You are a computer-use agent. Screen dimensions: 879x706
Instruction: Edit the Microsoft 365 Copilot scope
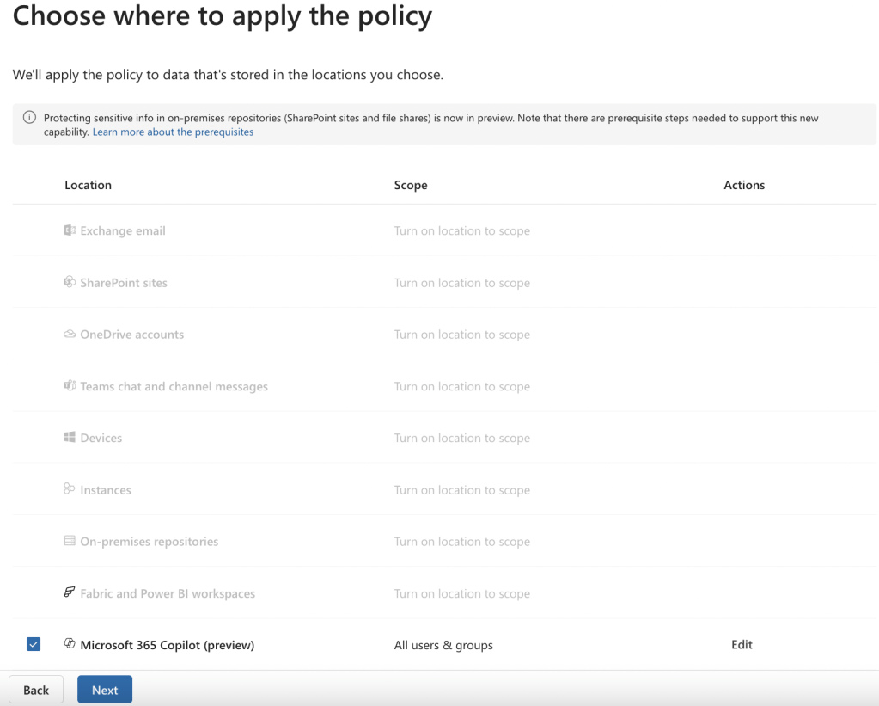(742, 645)
